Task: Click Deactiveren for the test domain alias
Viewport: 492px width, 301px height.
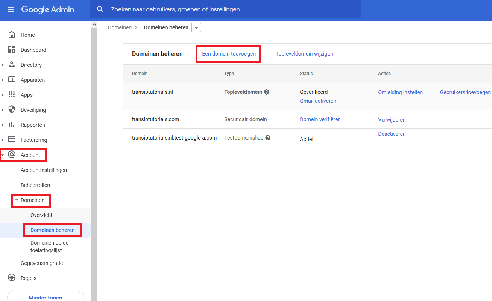Action: tap(392, 134)
